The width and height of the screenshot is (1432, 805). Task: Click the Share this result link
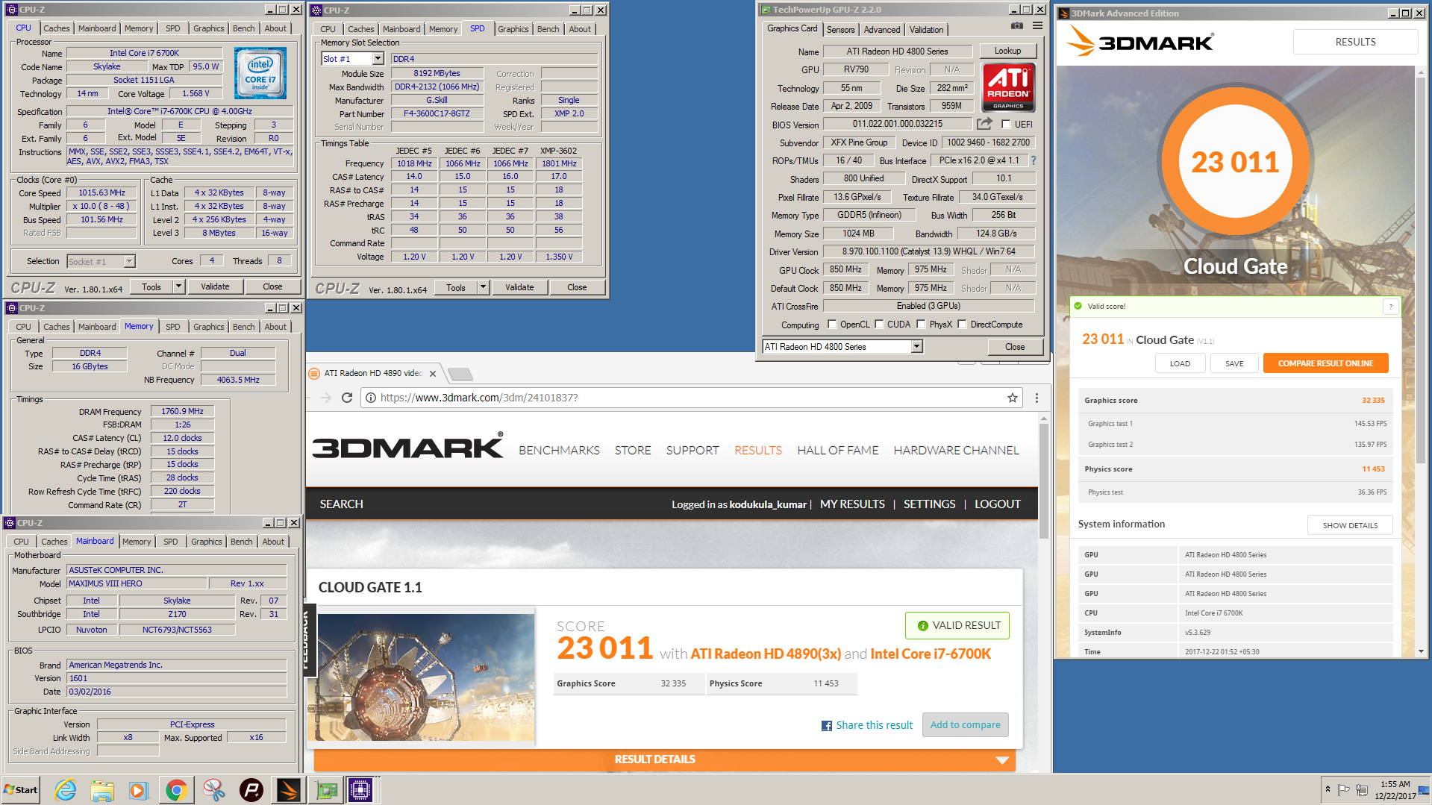pyautogui.click(x=874, y=725)
